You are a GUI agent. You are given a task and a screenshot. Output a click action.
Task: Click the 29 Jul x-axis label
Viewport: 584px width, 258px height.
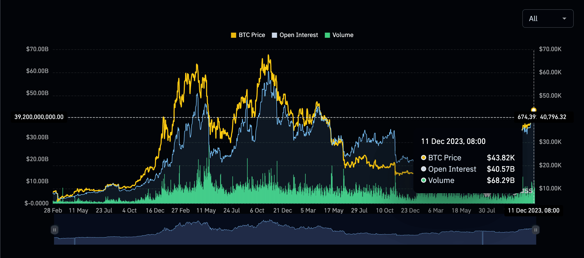(x=359, y=210)
